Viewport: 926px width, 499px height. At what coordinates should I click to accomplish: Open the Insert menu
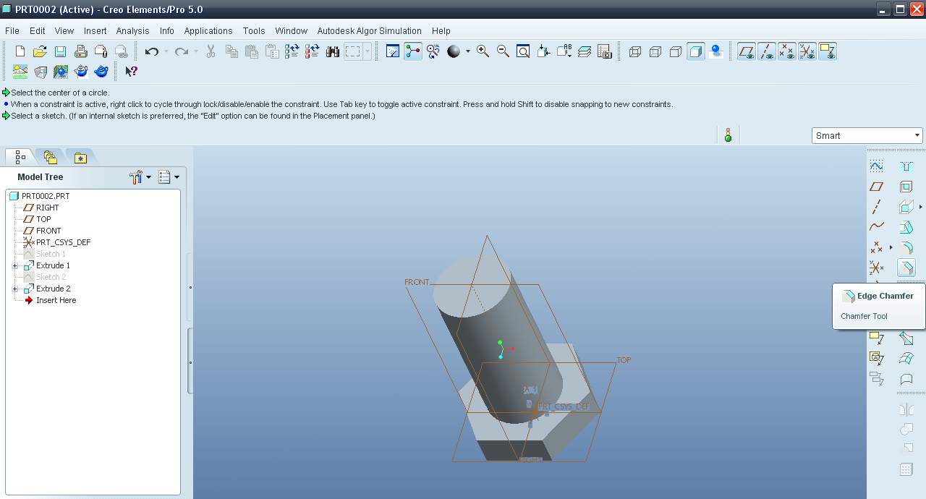(x=95, y=31)
